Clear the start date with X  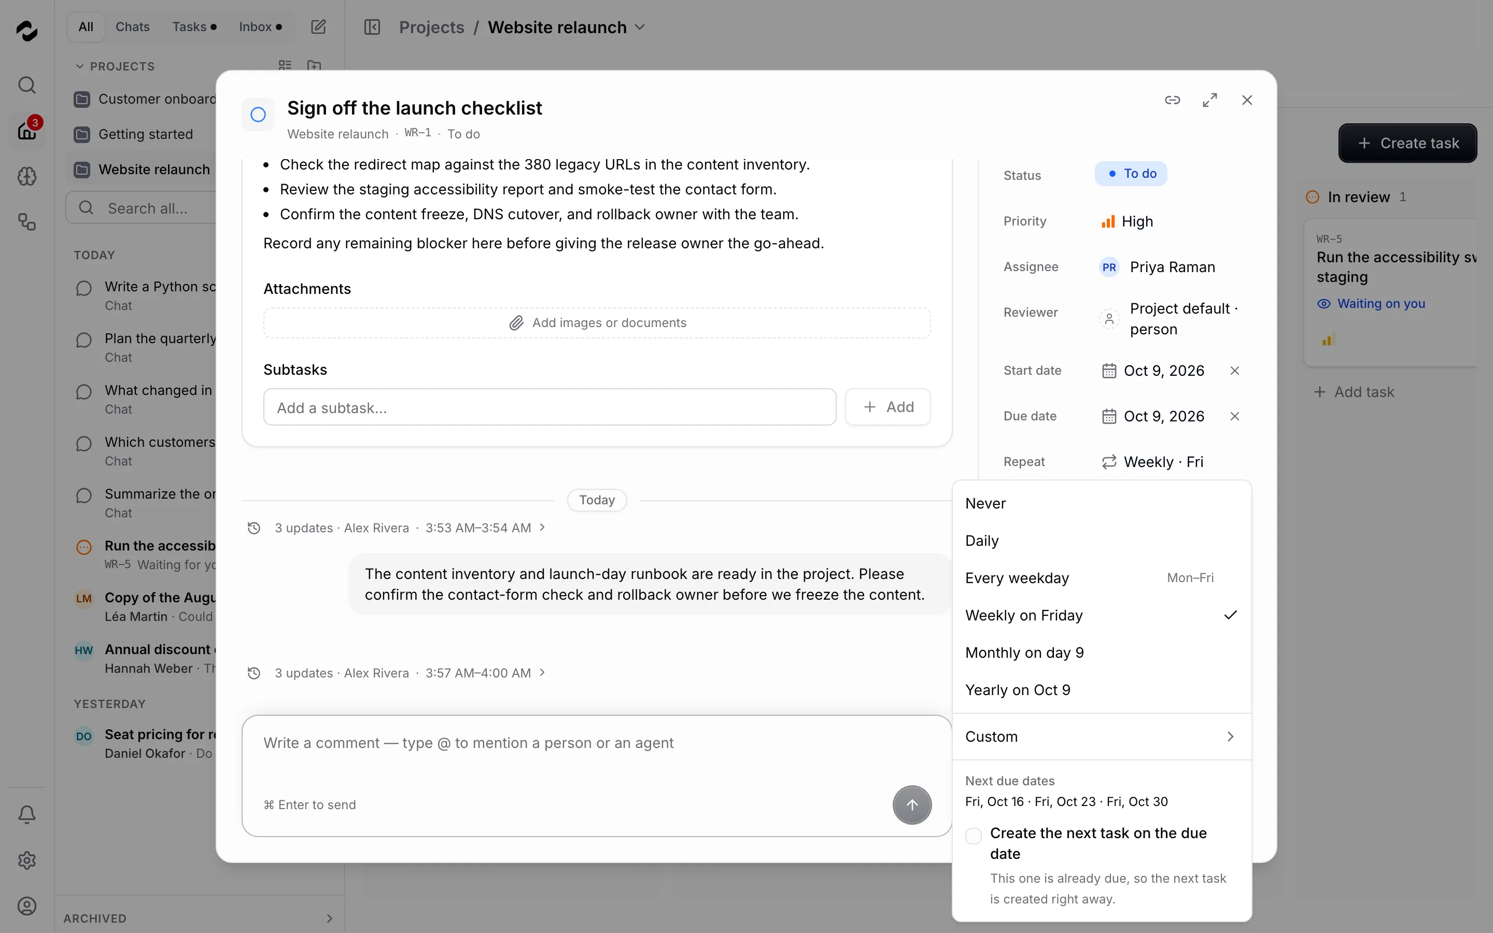coord(1234,370)
